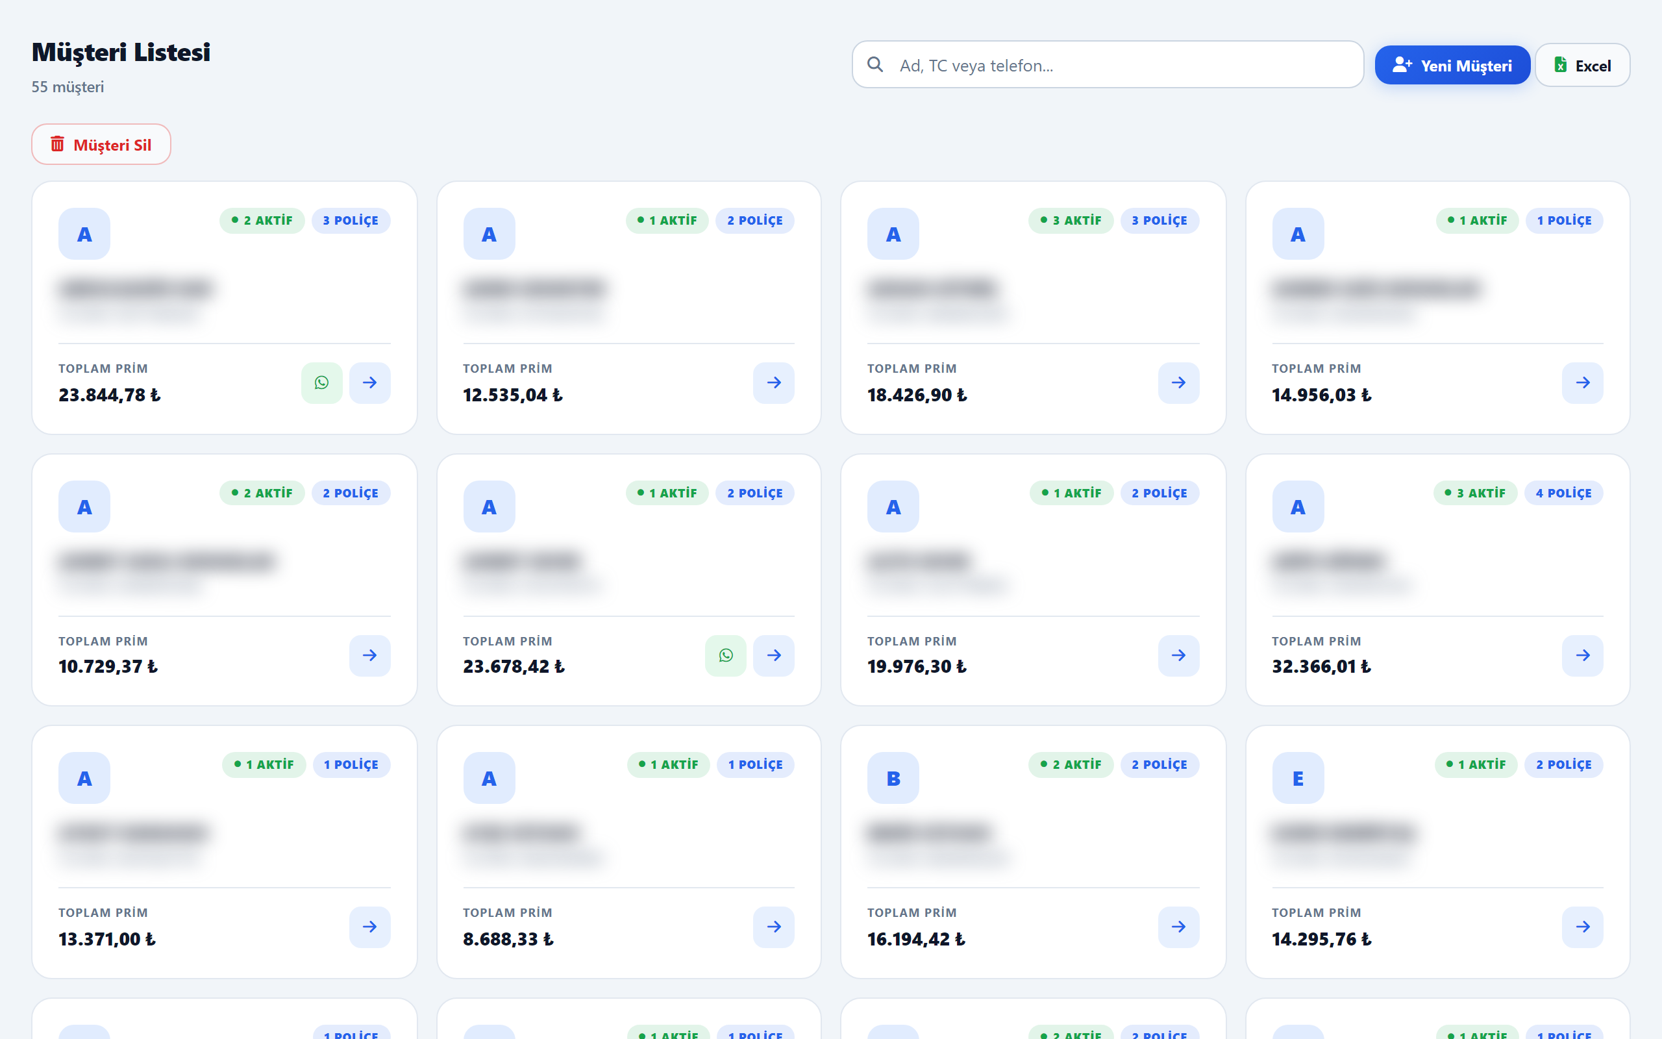Click the 3 AKTİF badge on the 18.426,90 ₺ card
This screenshot has width=1662, height=1039.
click(x=1071, y=221)
